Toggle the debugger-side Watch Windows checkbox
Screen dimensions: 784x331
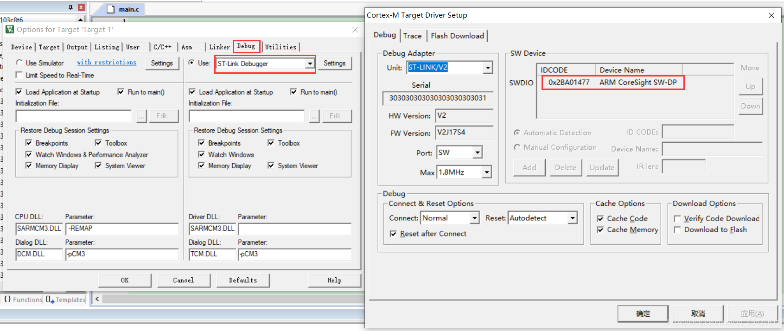click(x=202, y=154)
